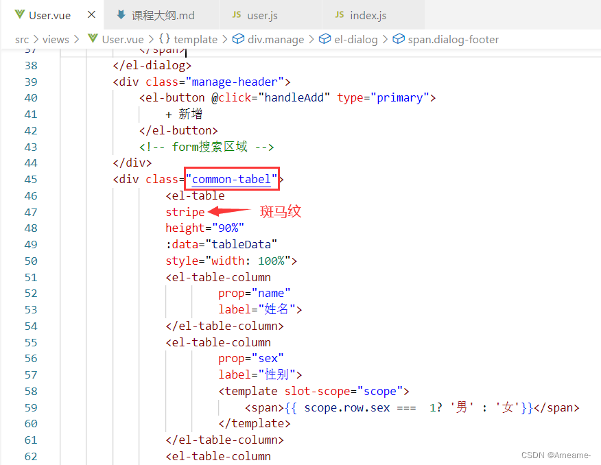Click the Vue icon on User.vue tab

click(19, 14)
